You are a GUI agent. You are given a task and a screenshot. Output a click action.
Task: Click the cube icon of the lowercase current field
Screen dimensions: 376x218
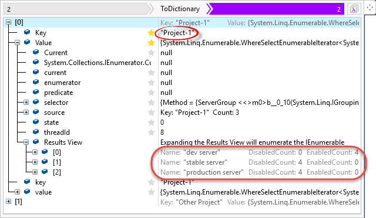pyautogui.click(x=36, y=72)
